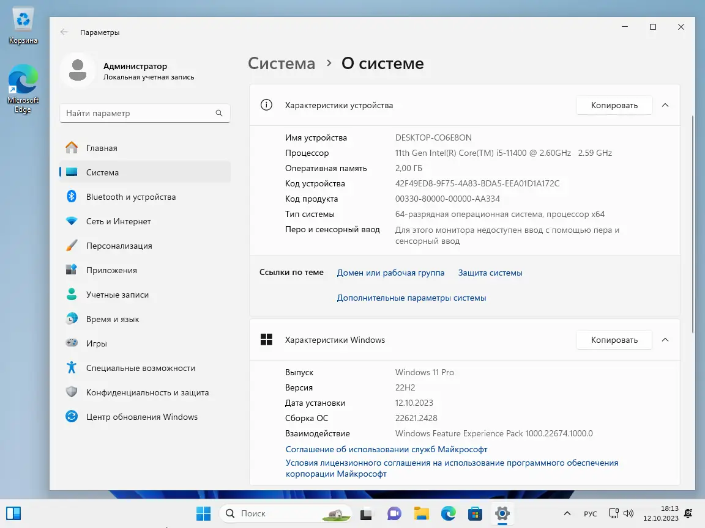Open Время и язык settings
Screen dimensions: 705x528
pos(145,319)
